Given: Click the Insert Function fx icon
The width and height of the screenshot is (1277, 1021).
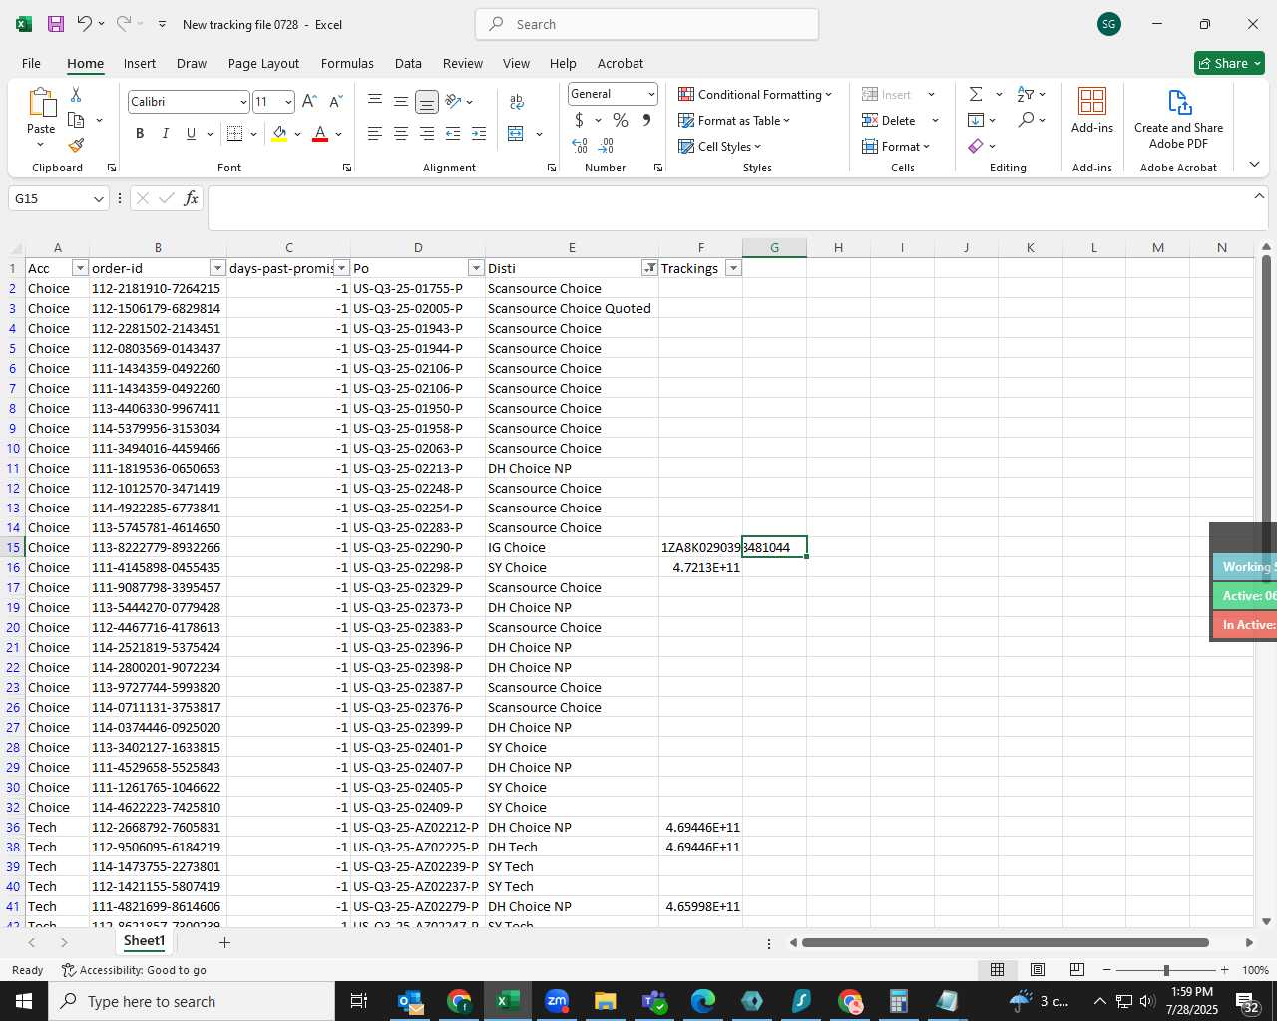Looking at the screenshot, I should [191, 198].
